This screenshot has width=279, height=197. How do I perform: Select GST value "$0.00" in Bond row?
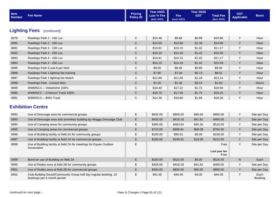click(x=198, y=160)
